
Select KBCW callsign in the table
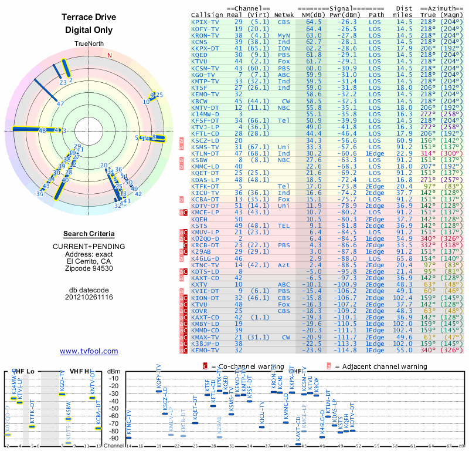[x=199, y=101]
